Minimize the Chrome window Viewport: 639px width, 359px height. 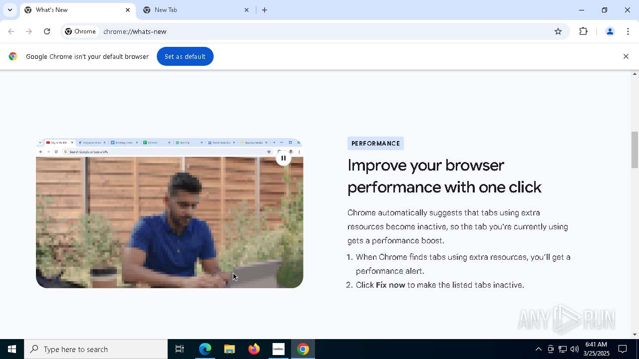(x=582, y=10)
